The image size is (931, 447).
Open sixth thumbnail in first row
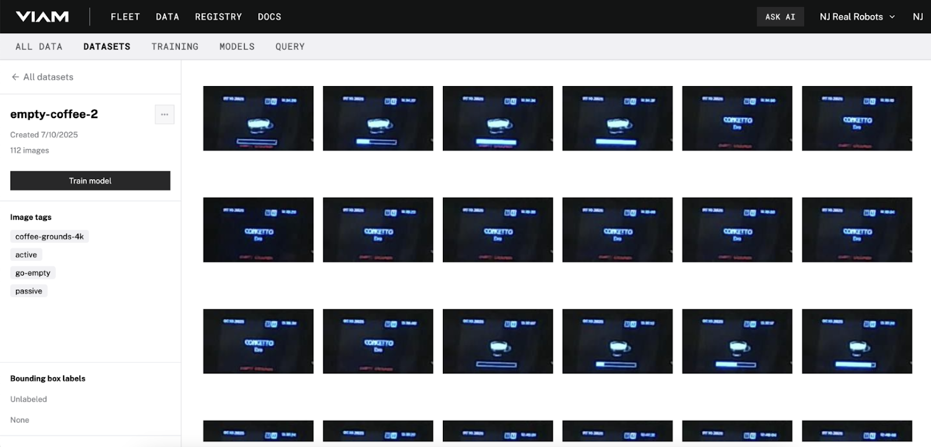(857, 119)
